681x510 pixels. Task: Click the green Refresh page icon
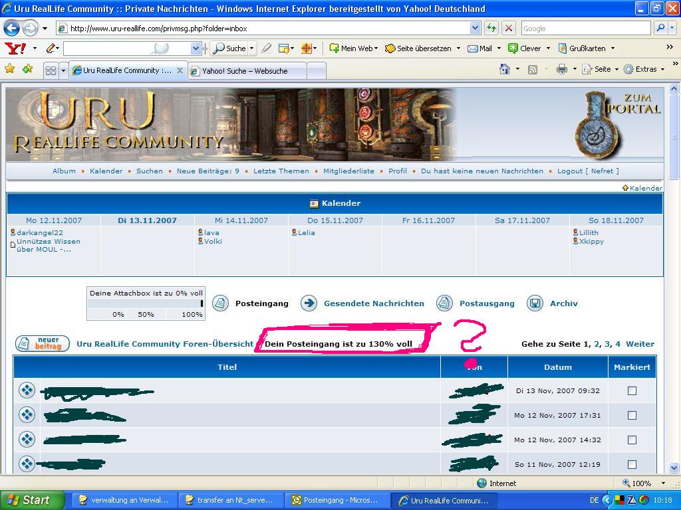coord(491,28)
